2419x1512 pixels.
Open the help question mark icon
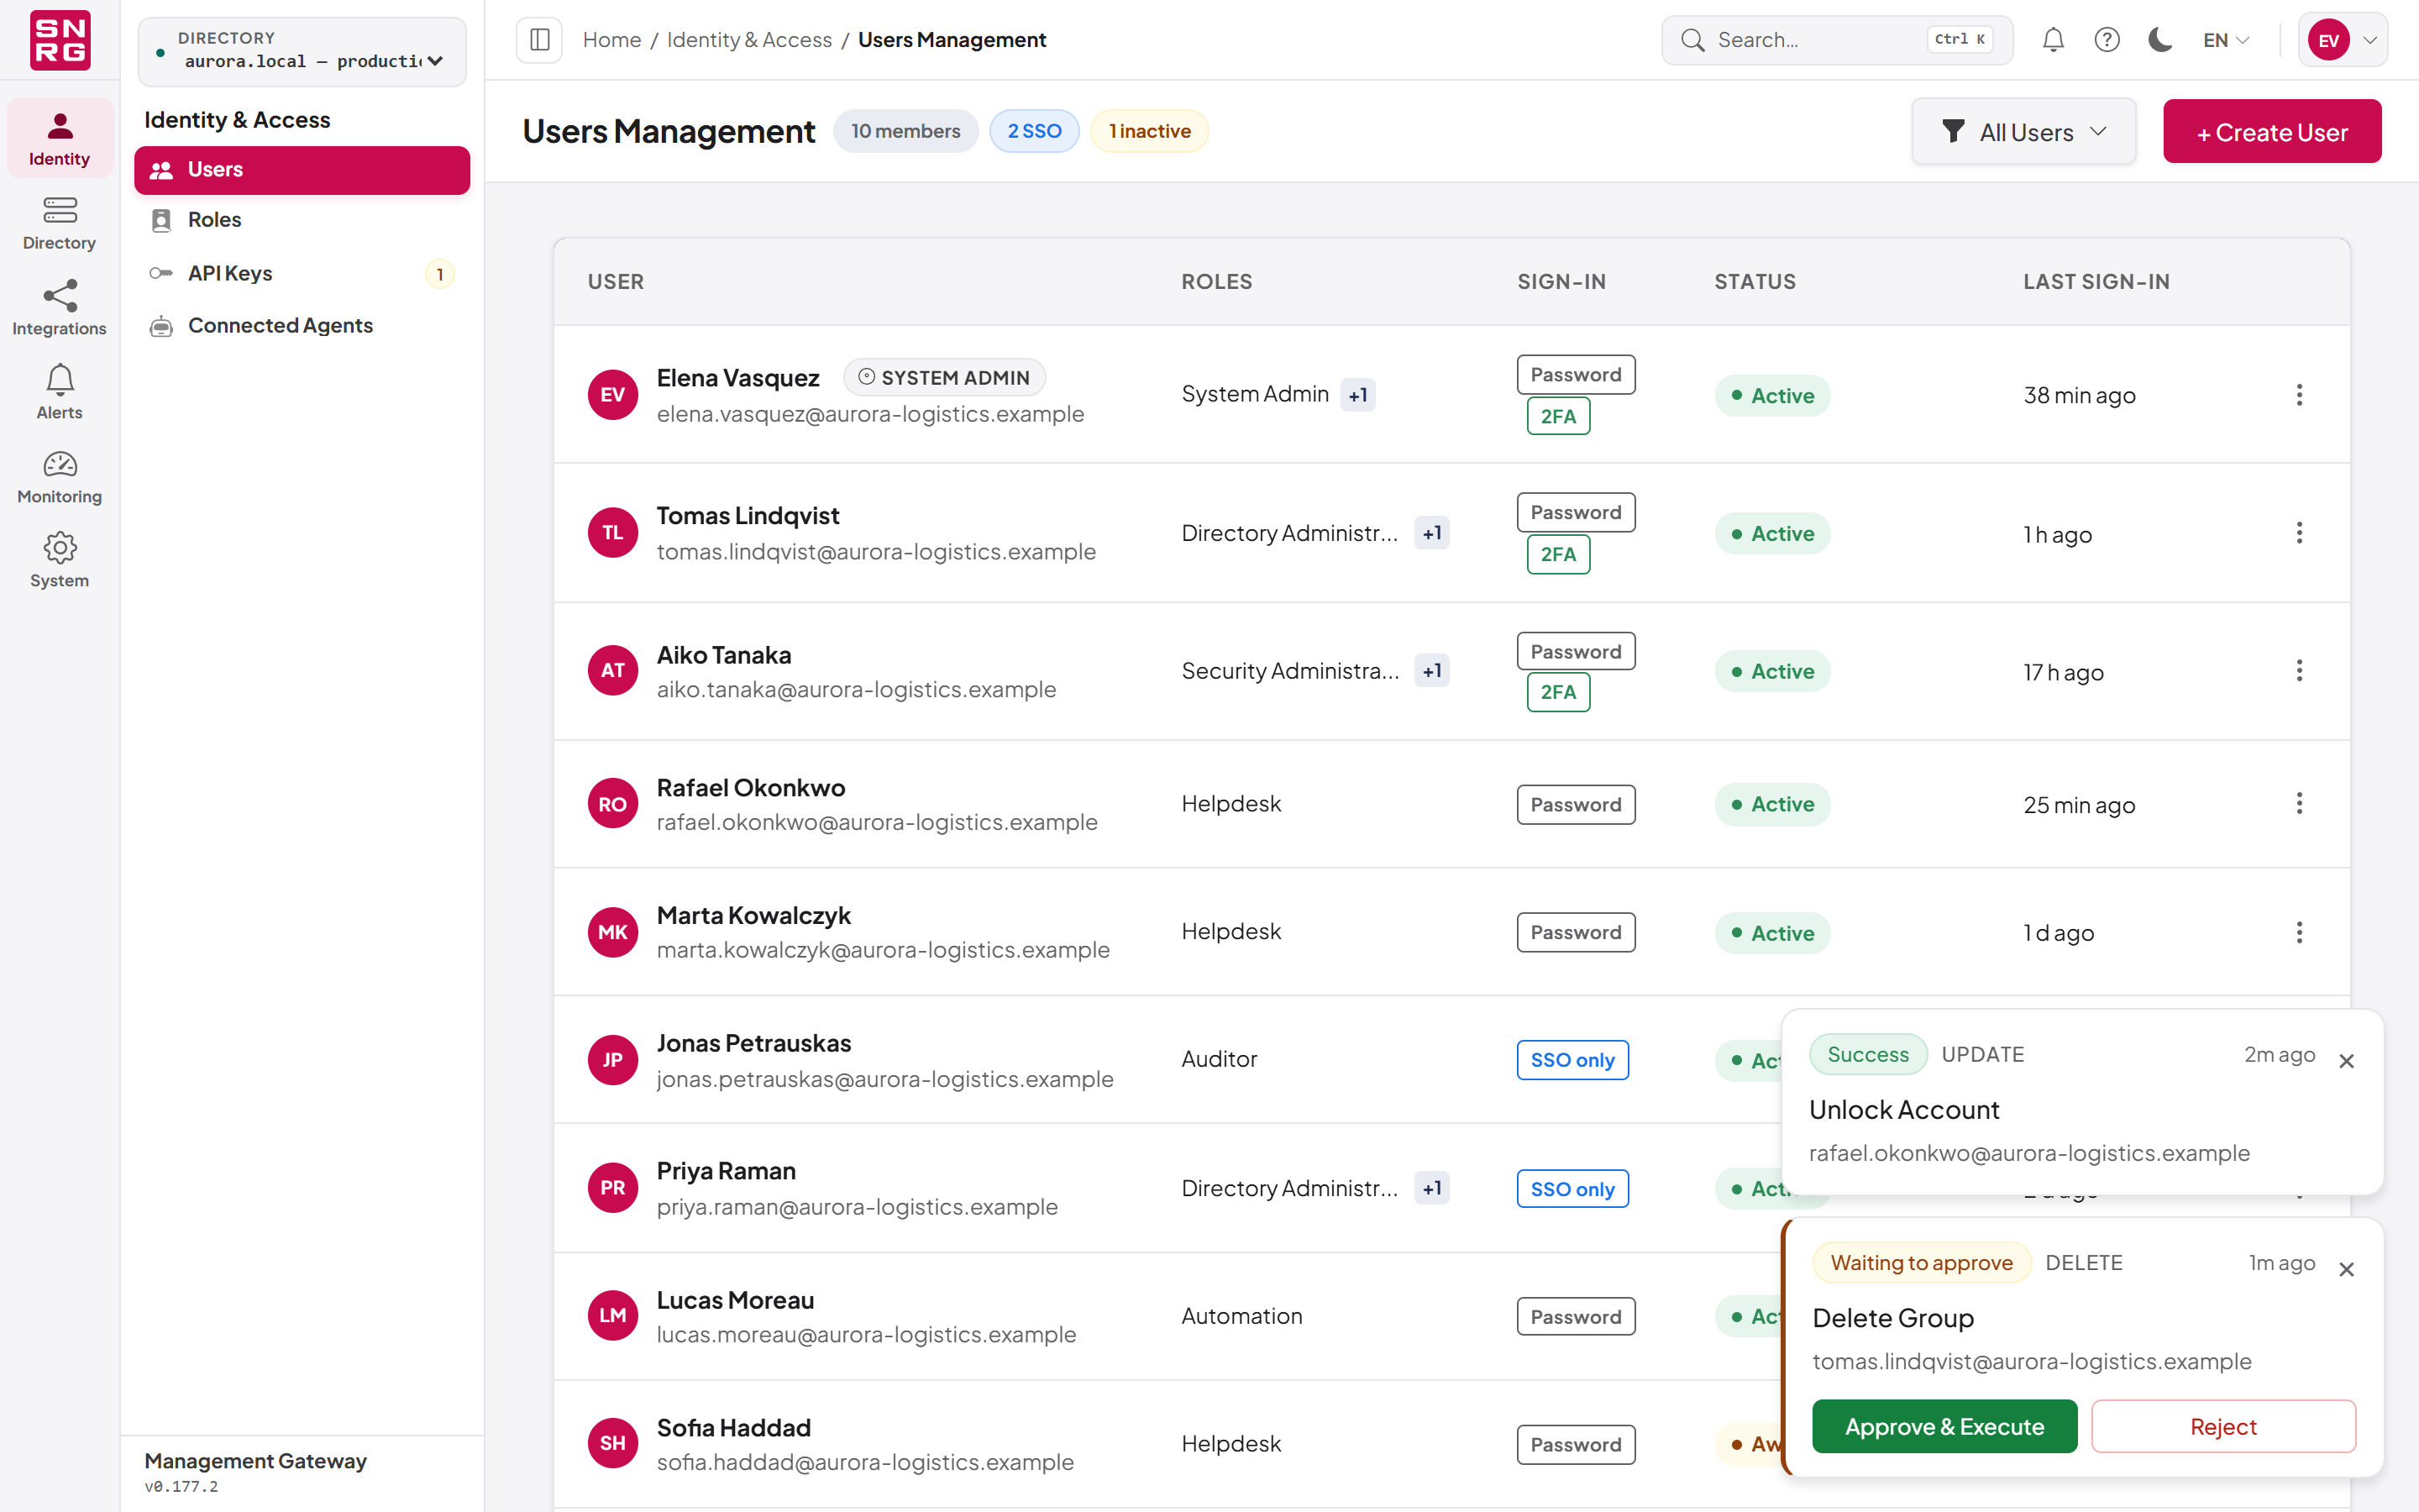[x=2107, y=40]
